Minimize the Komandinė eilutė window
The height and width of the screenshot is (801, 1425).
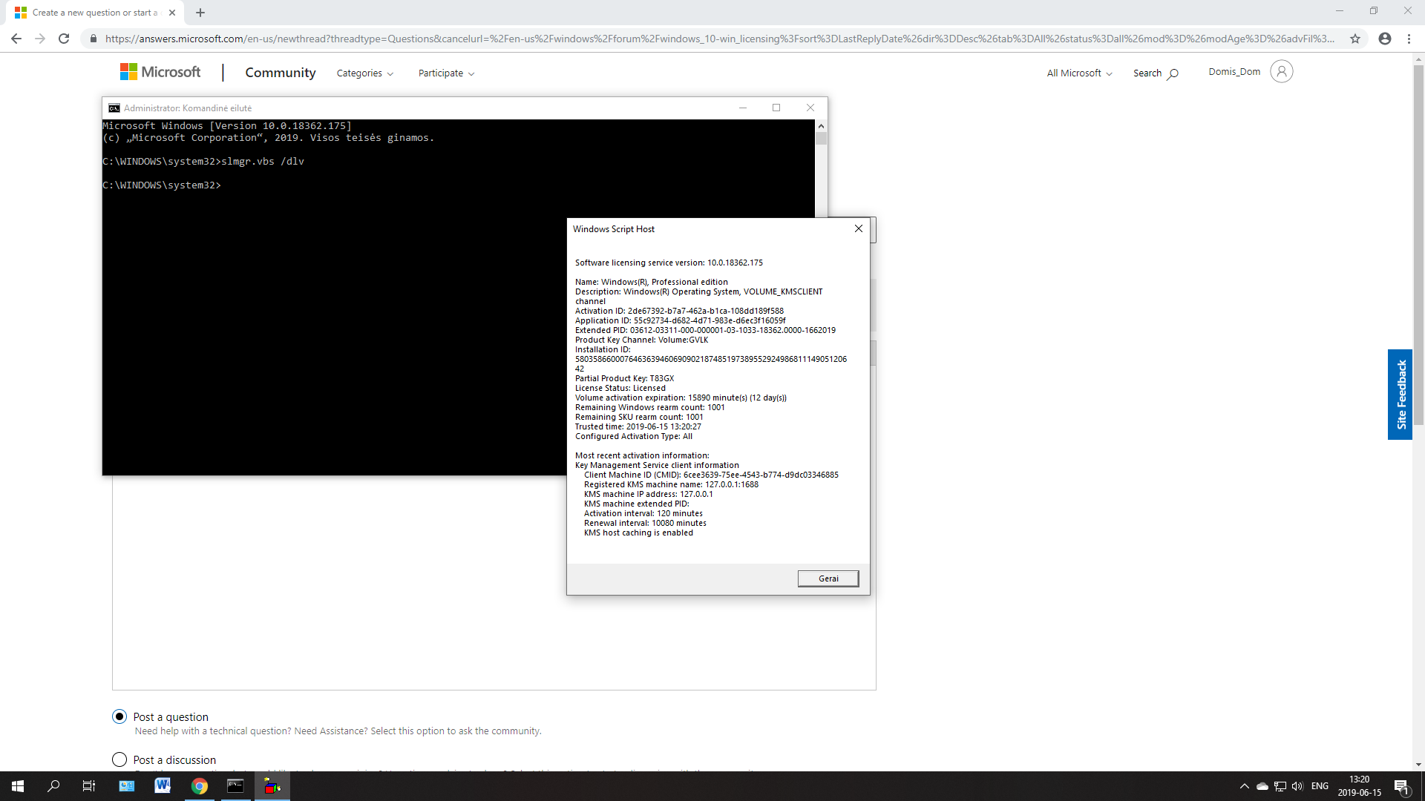click(x=742, y=108)
